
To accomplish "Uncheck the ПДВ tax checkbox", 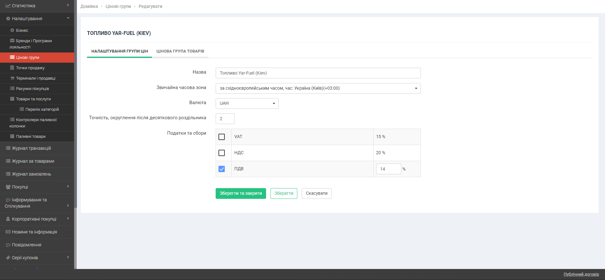I will tap(222, 169).
